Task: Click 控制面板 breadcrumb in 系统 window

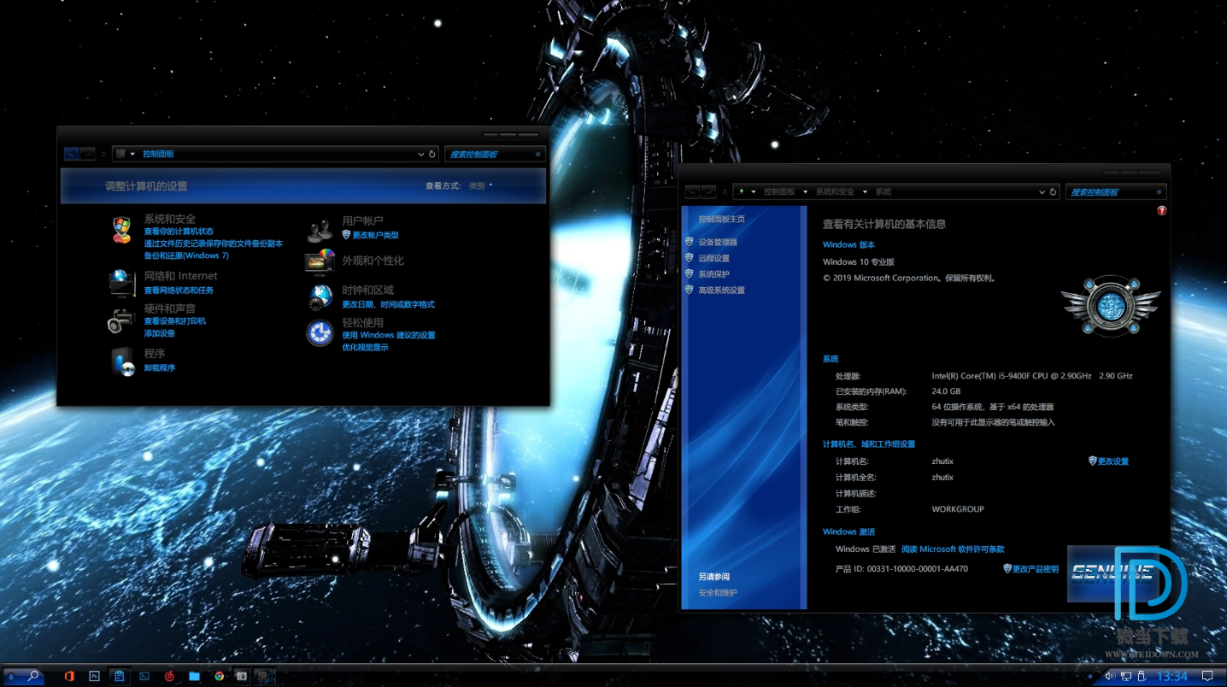Action: coord(779,192)
